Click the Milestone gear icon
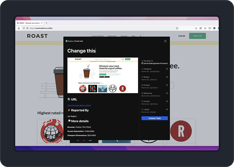Image resolution: width=234 pixels, height=167 pixels. pos(167,93)
